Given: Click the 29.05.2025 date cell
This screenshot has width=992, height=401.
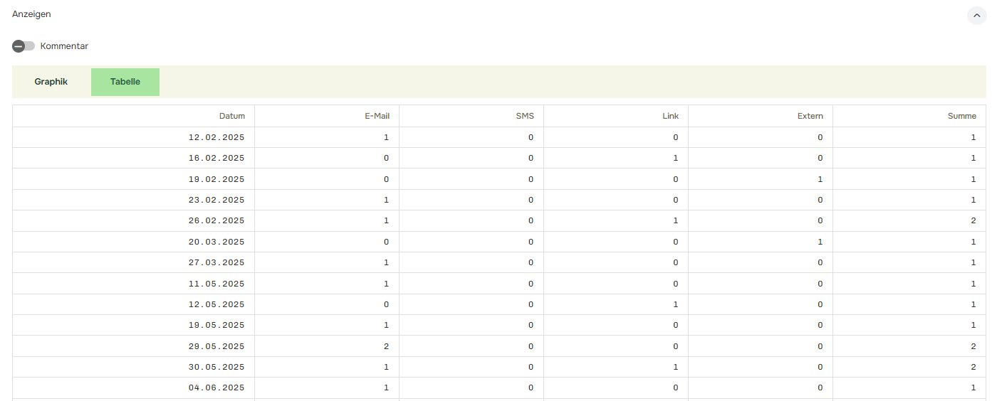Looking at the screenshot, I should [x=216, y=346].
